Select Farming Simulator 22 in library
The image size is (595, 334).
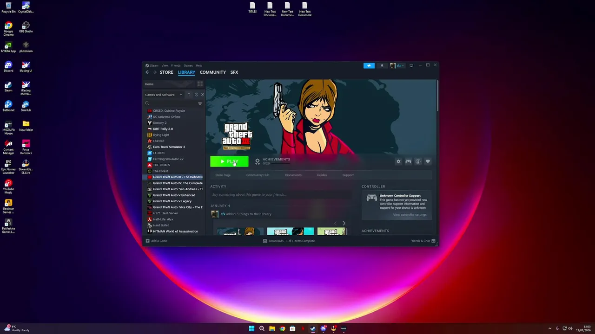tap(168, 159)
